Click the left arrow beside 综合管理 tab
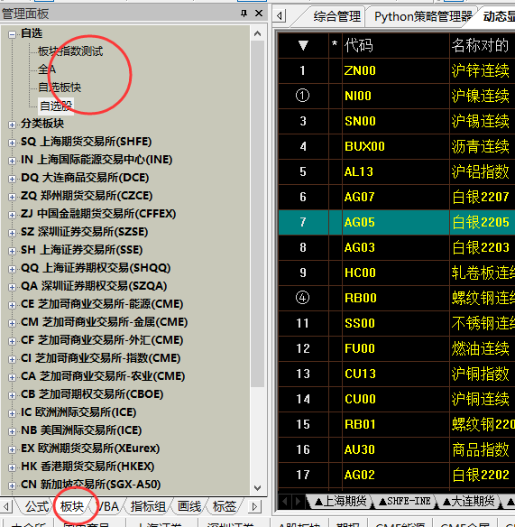The width and height of the screenshot is (515, 527). tap(280, 16)
